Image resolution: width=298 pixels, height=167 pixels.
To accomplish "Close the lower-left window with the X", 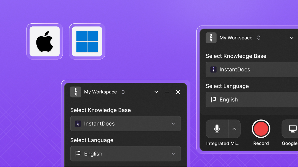I will 178,92.
